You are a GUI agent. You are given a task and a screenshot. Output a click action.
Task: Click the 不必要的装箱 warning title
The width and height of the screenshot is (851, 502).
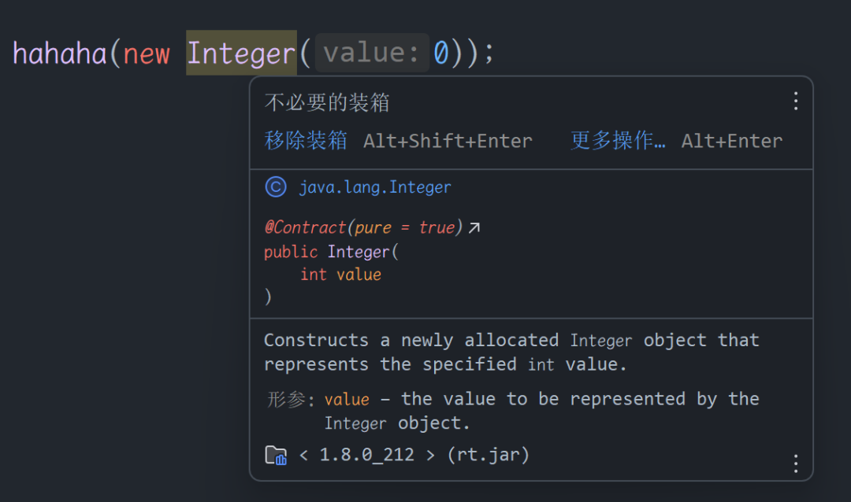(327, 102)
